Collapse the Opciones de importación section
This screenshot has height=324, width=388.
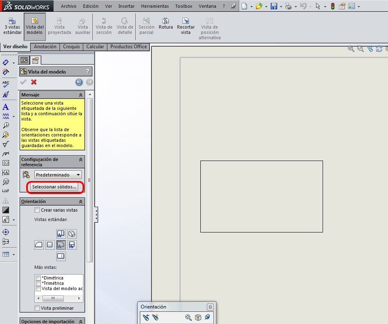(81, 322)
